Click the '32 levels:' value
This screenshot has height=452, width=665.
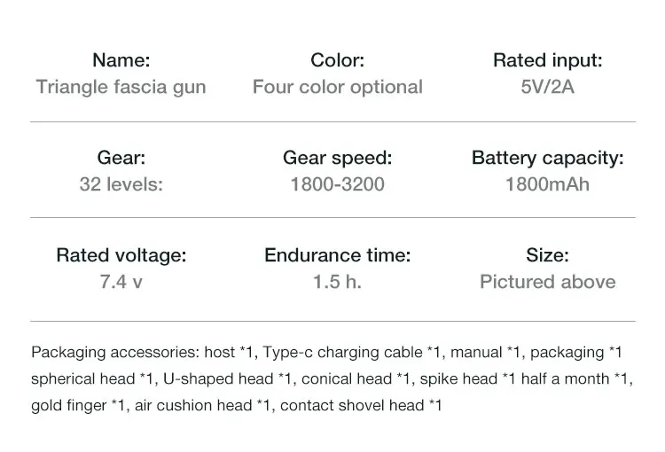[x=121, y=184]
